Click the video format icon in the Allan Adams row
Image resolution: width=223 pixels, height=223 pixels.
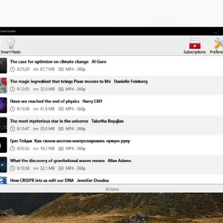[x=61, y=169]
